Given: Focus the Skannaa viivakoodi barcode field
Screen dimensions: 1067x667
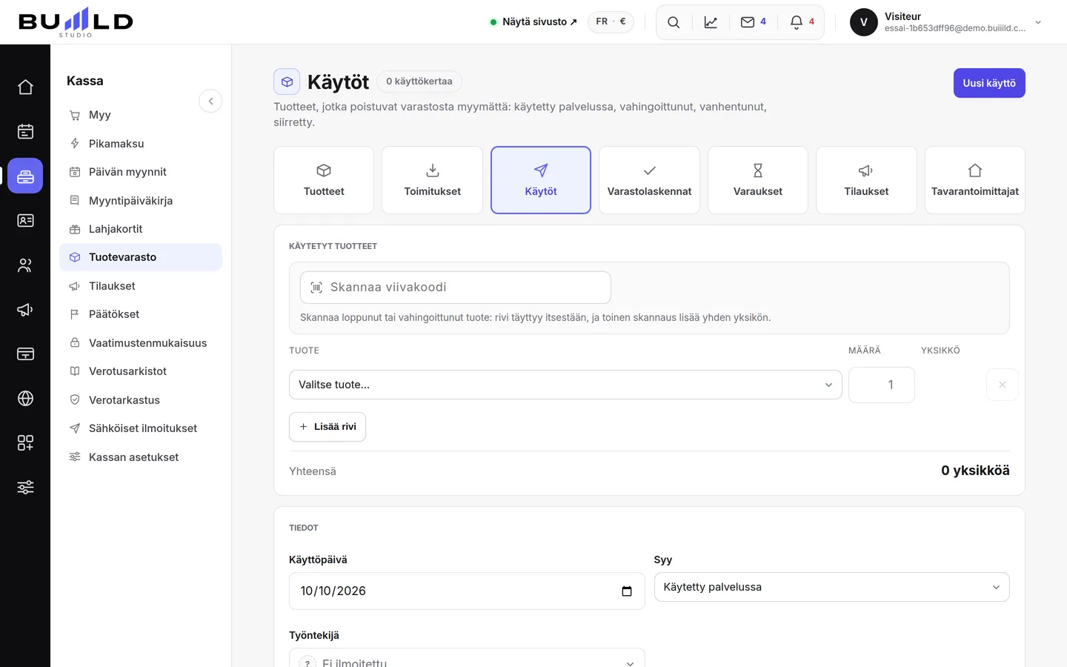Looking at the screenshot, I should (x=456, y=288).
